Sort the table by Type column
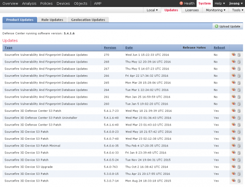The image size is (245, 187). [x=8, y=48]
